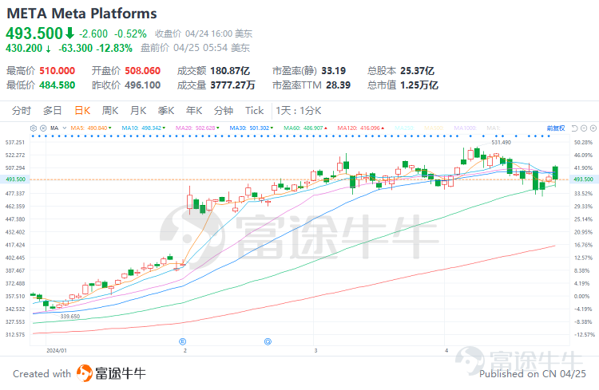Screen dimensions: 599x390
Task: Zoom in chart with plus icon
Action: coord(593,128)
